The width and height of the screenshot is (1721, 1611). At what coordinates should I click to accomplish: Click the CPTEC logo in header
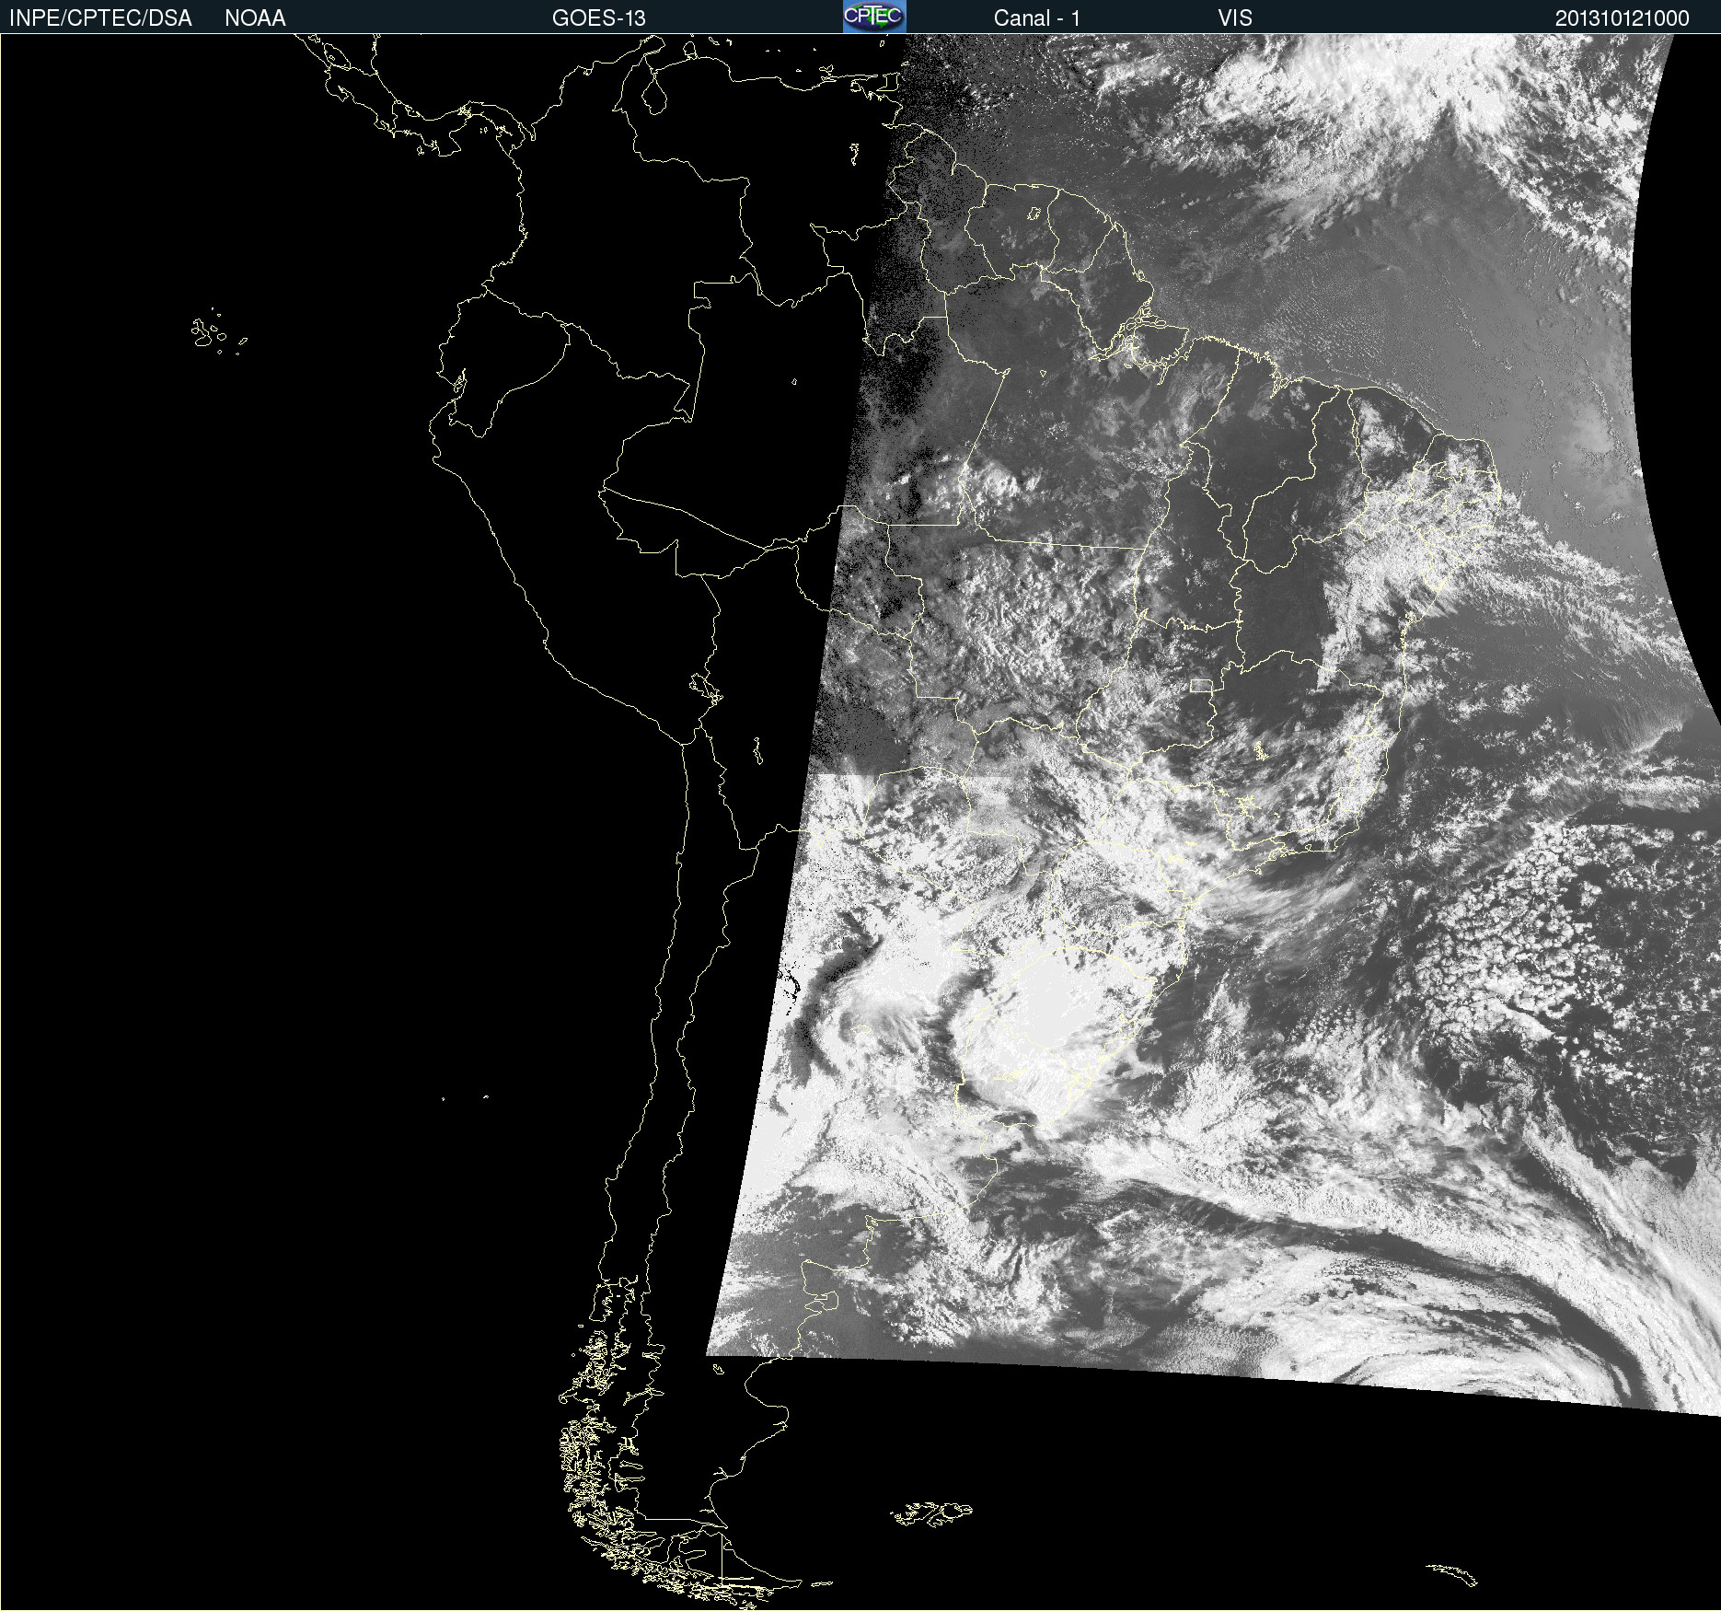[x=874, y=17]
